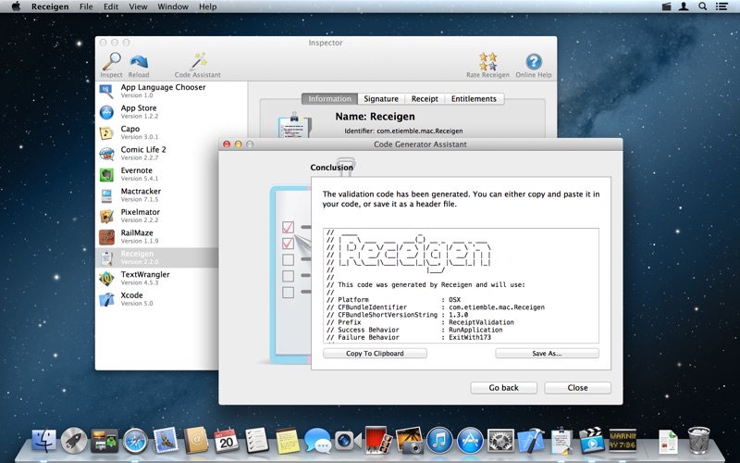Click Close in the Code Generator Assistant
Screen dimensions: 740x463
(577, 388)
